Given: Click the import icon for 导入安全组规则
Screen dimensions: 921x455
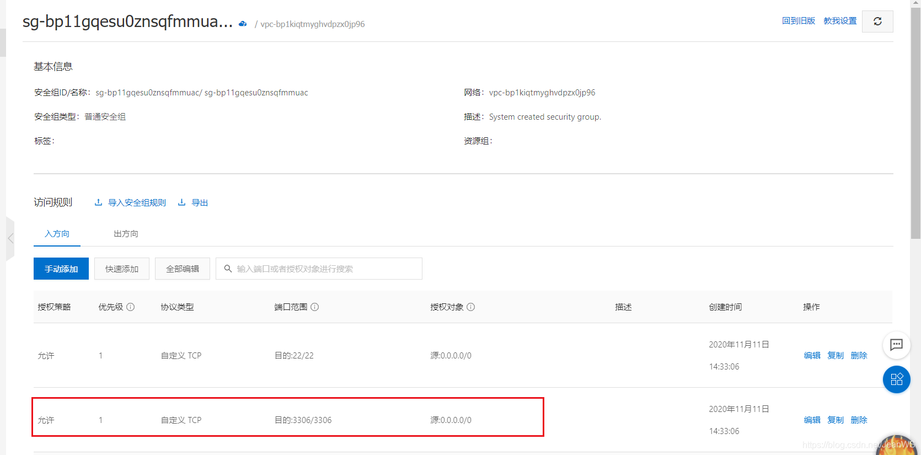Looking at the screenshot, I should pos(98,202).
